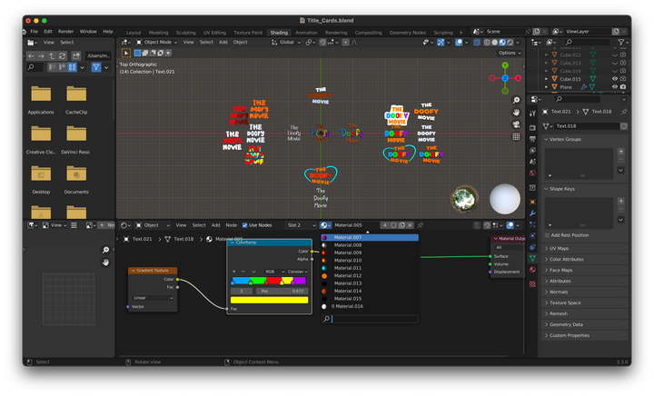
Task: Toggle Plane visibility eye in outliner
Action: [x=615, y=86]
